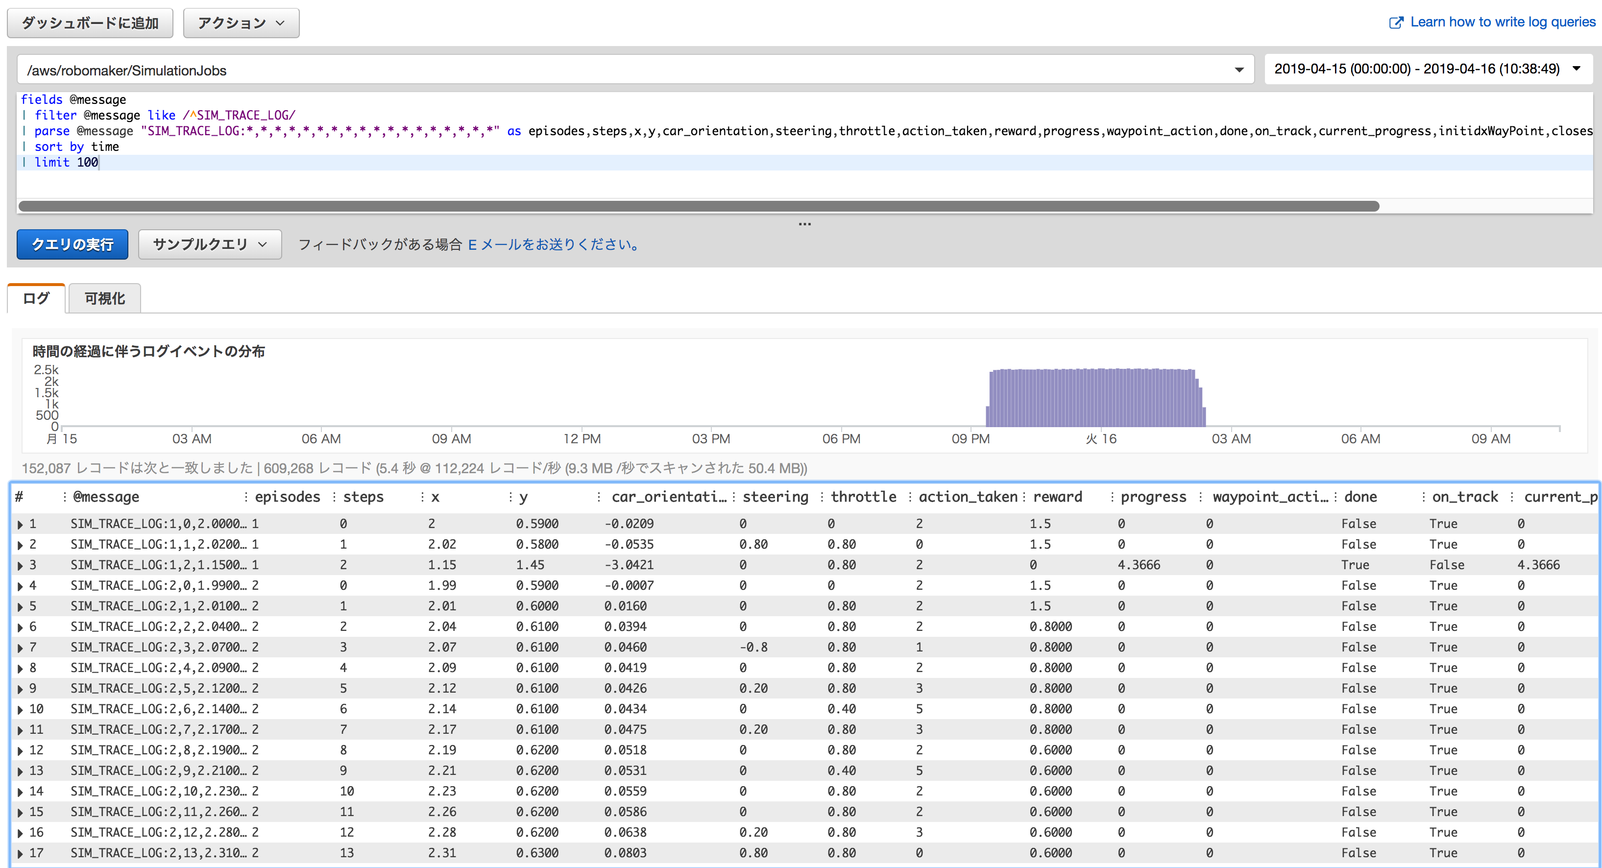
Task: Open the サンプルクエリ dropdown
Action: [x=210, y=244]
